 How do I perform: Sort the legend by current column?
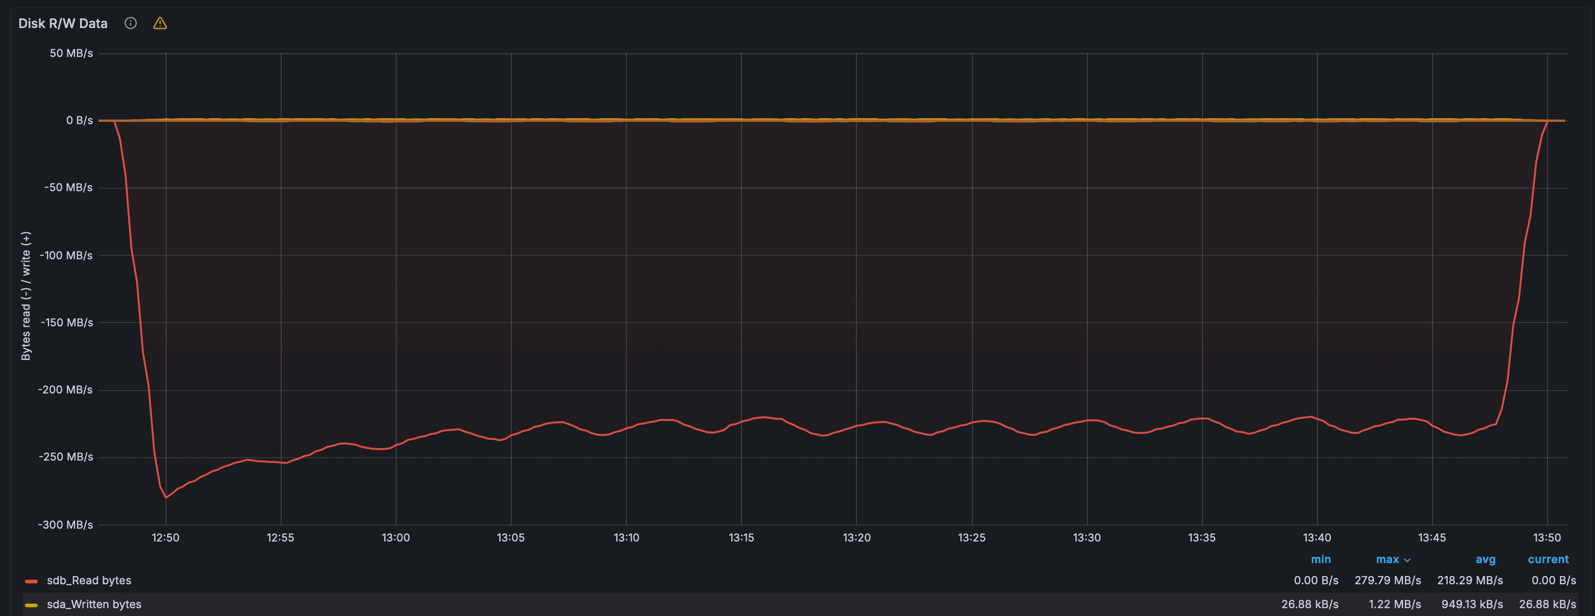pyautogui.click(x=1548, y=559)
